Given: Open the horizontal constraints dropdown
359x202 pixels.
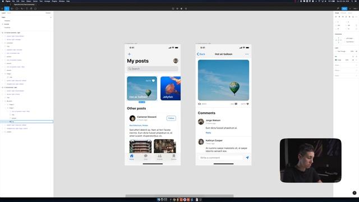Looking at the screenshot, I should [x=349, y=39].
